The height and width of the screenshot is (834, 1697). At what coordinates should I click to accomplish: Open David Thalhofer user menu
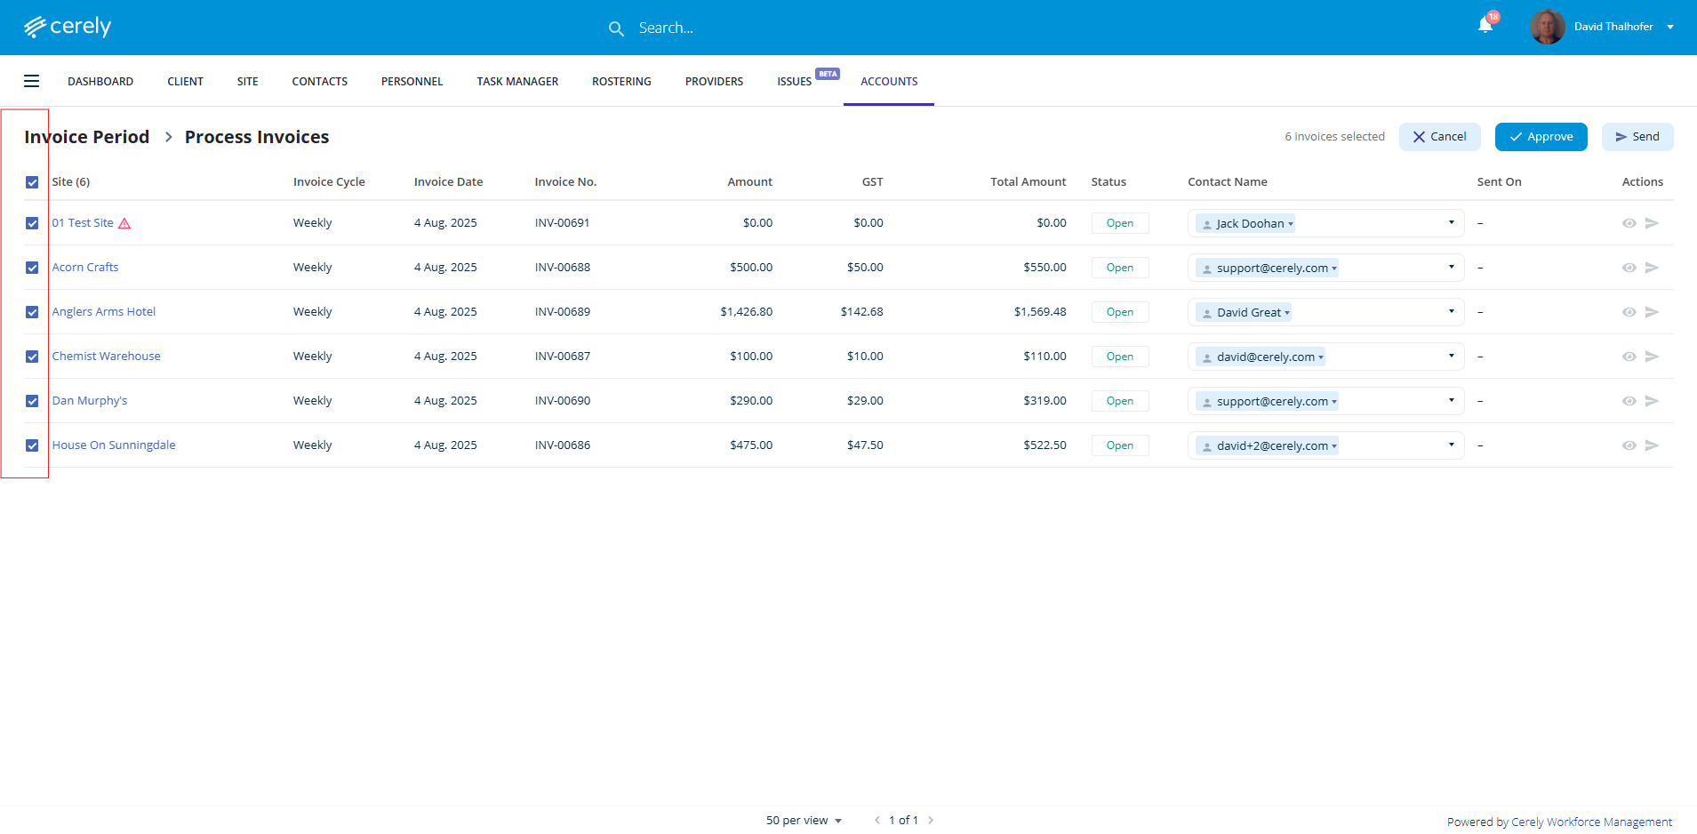click(x=1613, y=27)
